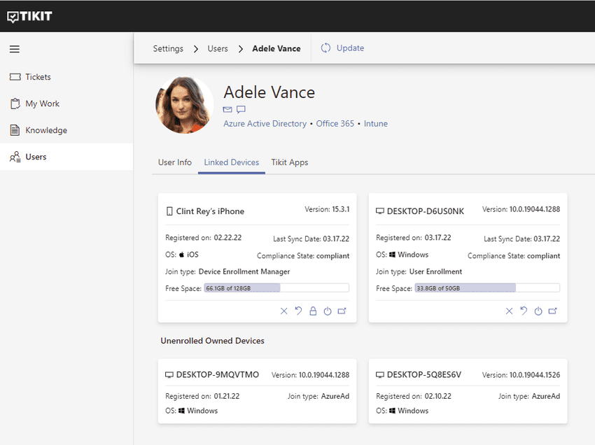Screen dimensions: 595x445
Task: Click Version: 10.0.19044.1526 text
Action: (521, 375)
